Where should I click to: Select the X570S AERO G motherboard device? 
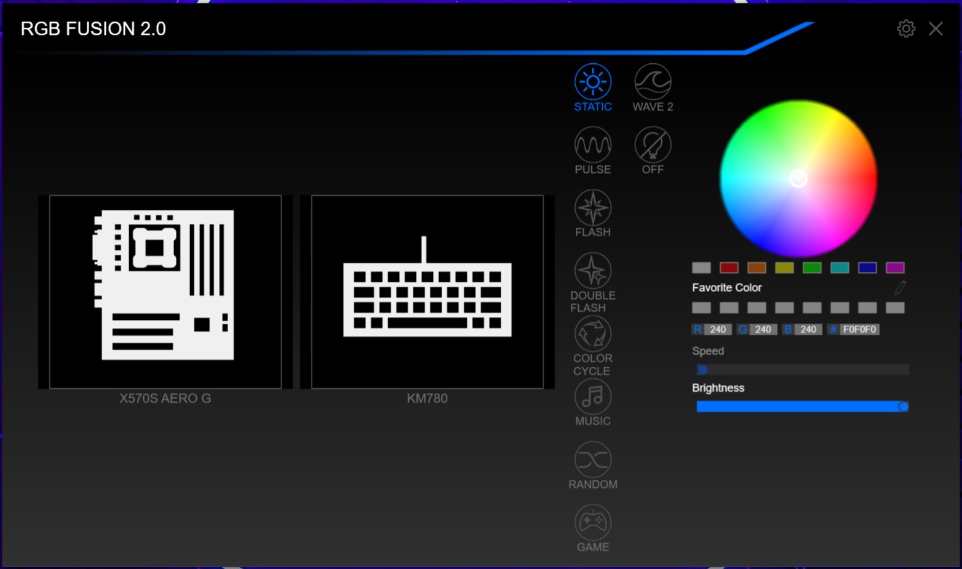pyautogui.click(x=165, y=292)
